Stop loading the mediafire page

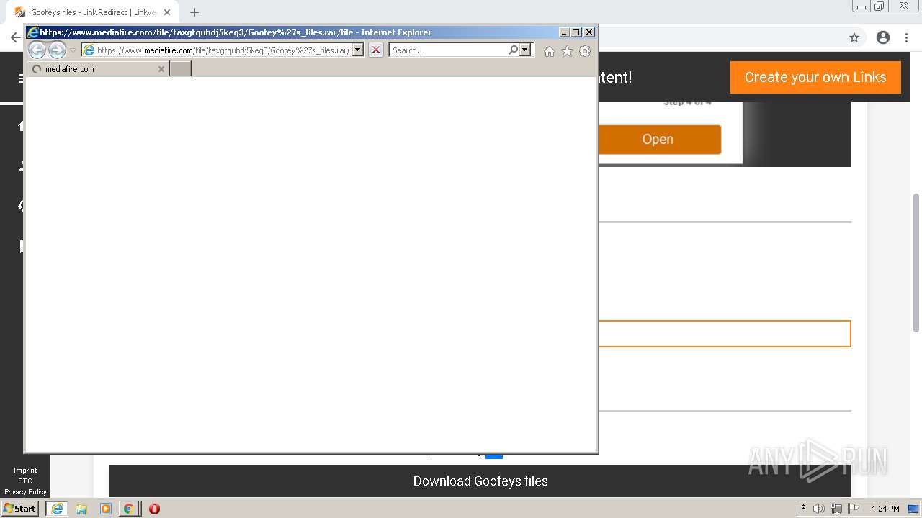[376, 50]
